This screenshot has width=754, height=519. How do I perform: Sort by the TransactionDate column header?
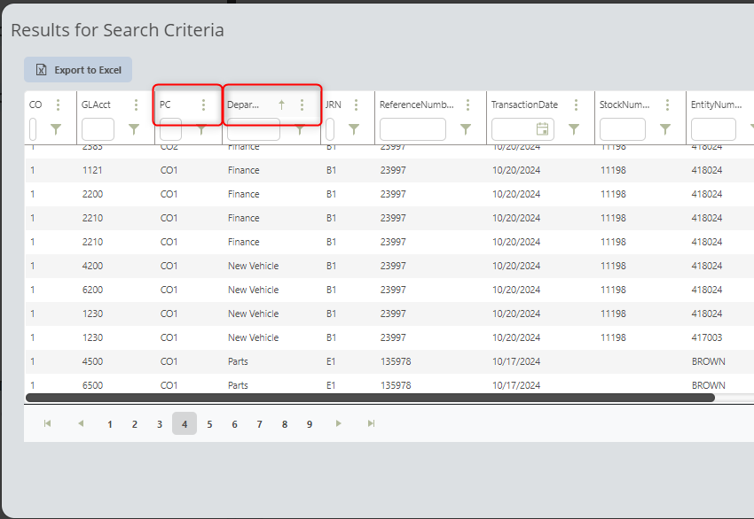click(x=524, y=105)
